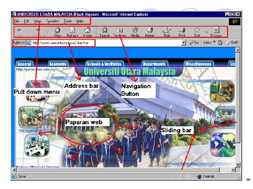Select the Academic tab on webpage

58,64
